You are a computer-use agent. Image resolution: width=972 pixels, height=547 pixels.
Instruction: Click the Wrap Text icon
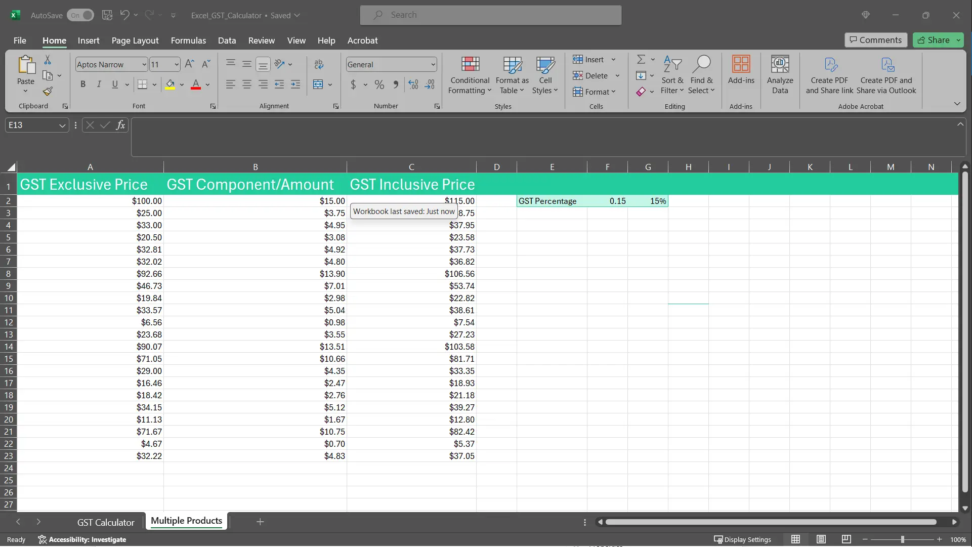[319, 64]
